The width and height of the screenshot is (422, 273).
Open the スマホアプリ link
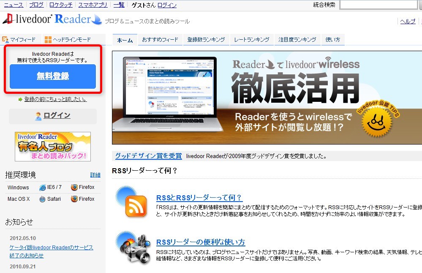[93, 5]
